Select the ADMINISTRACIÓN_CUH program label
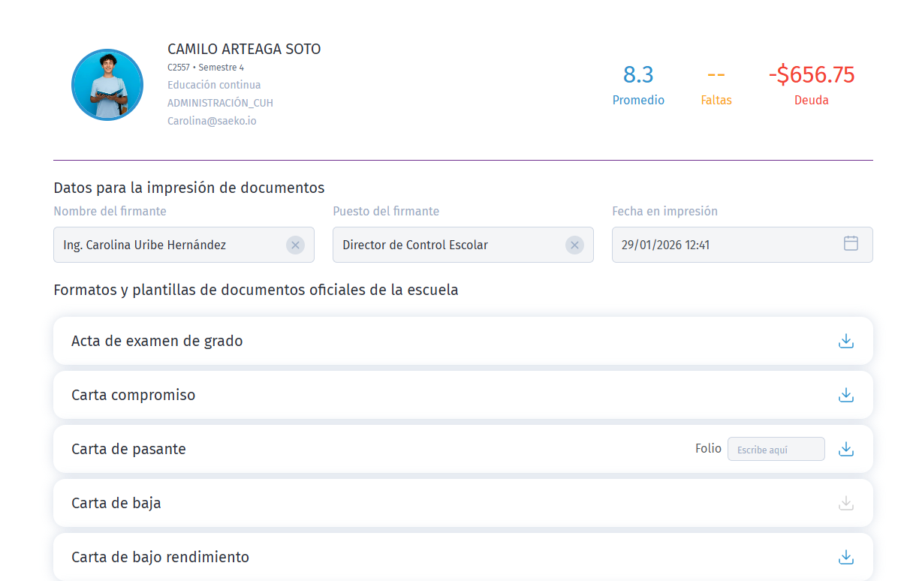 [x=220, y=102]
